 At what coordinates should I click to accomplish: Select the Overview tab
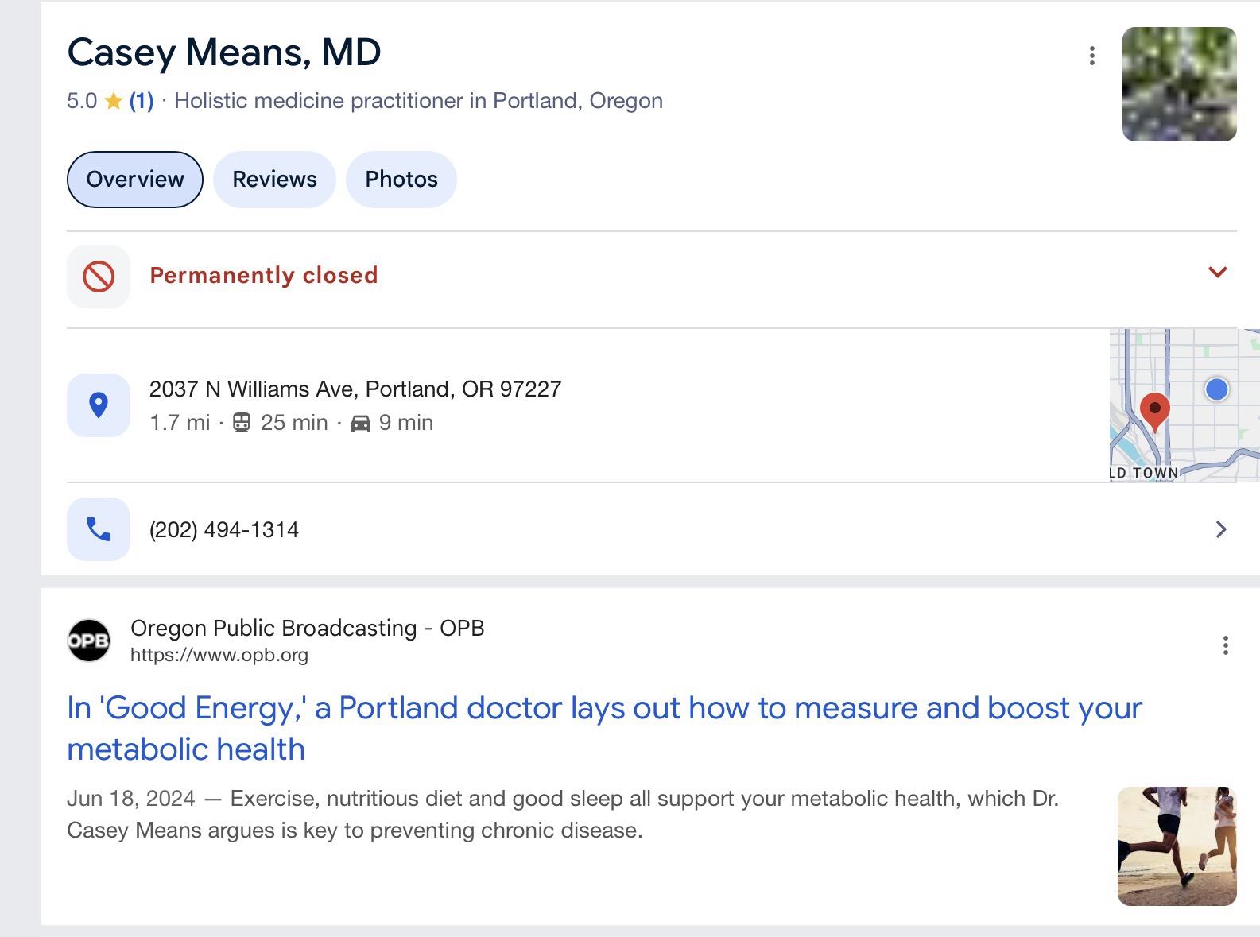135,180
